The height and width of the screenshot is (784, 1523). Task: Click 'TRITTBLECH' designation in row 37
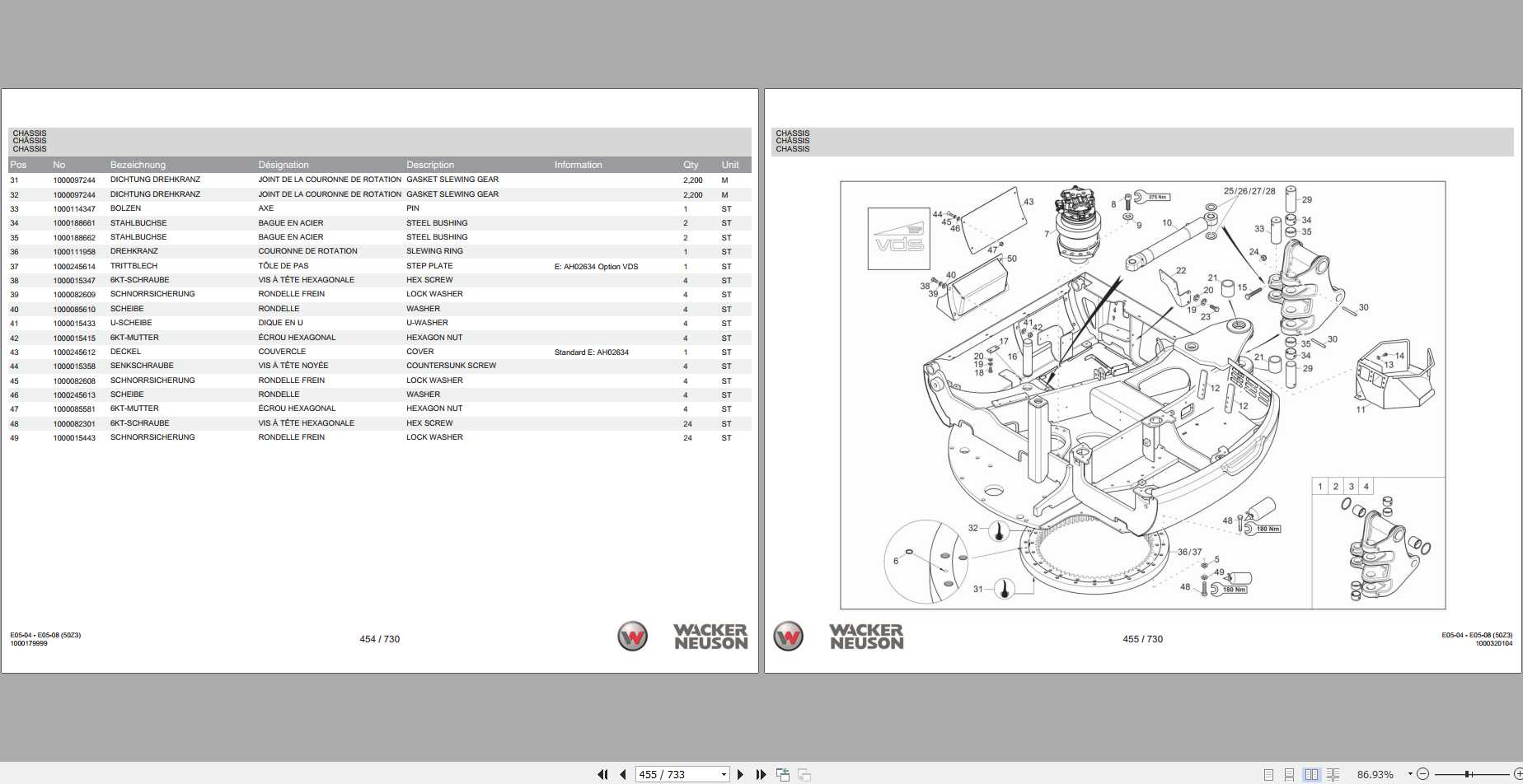click(x=134, y=266)
